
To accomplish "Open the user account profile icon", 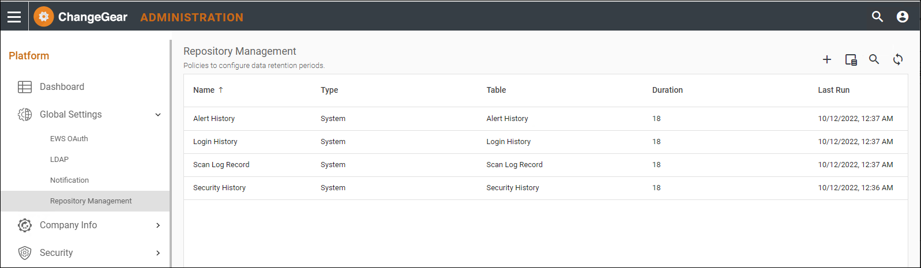I will coord(903,17).
